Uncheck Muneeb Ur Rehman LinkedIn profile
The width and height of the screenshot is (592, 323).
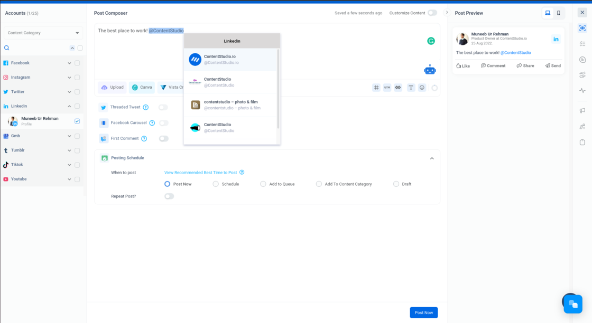click(77, 121)
